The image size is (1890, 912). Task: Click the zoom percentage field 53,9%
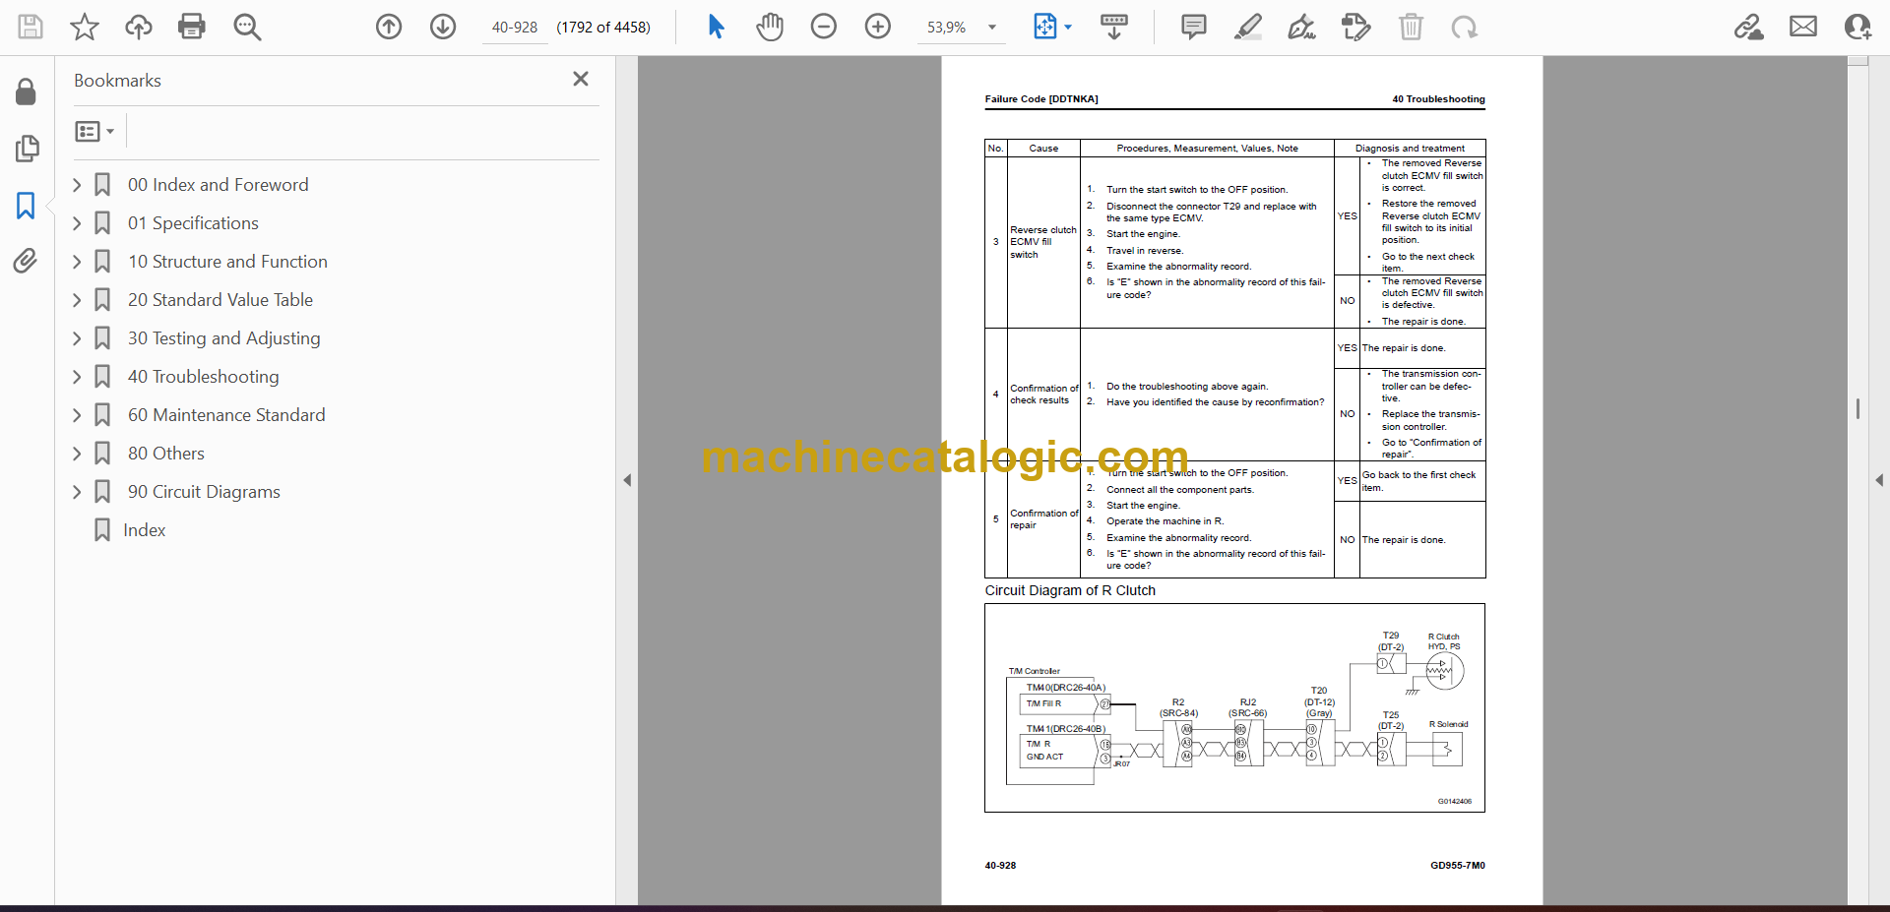[x=947, y=28]
